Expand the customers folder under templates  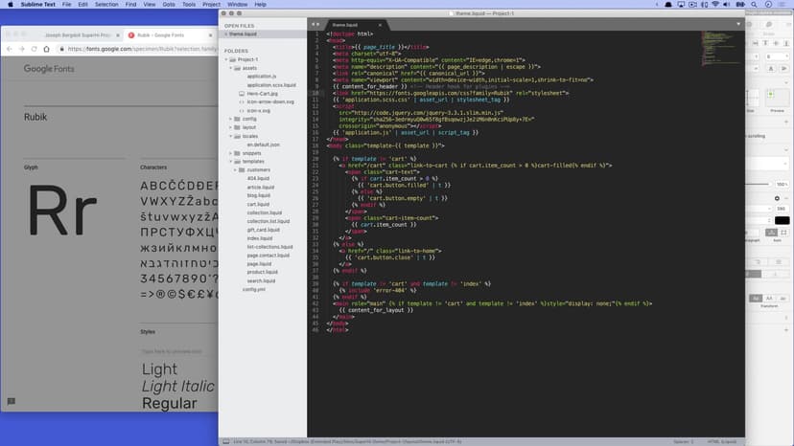pyautogui.click(x=236, y=169)
